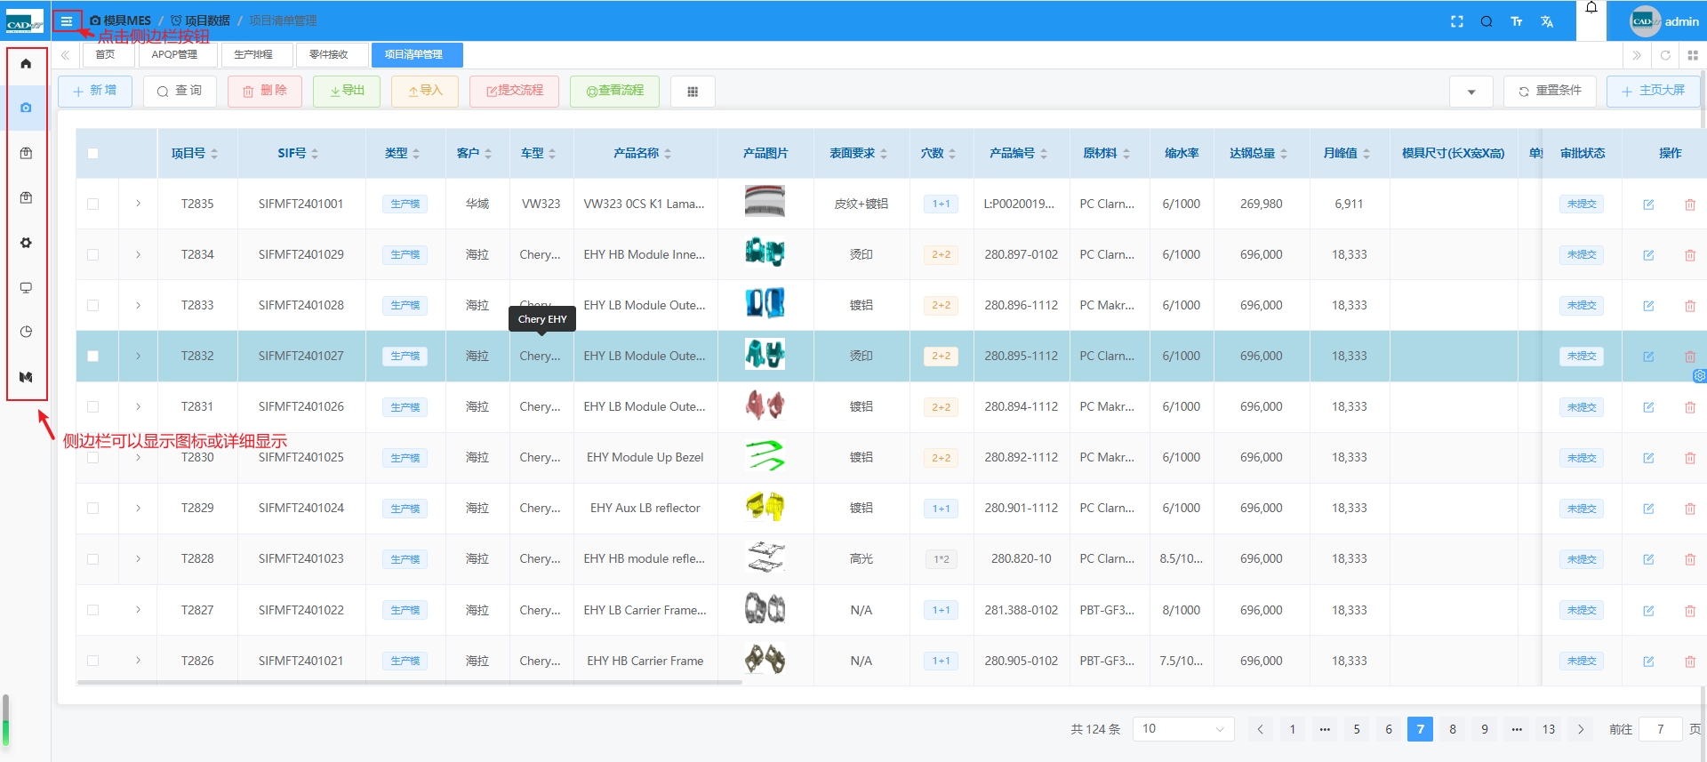Toggle fullscreen mode icon in header

tap(1457, 21)
